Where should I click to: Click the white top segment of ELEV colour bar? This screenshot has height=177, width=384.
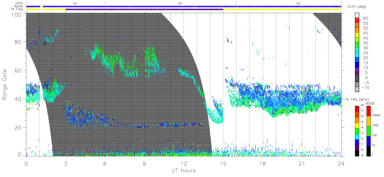point(357,15)
